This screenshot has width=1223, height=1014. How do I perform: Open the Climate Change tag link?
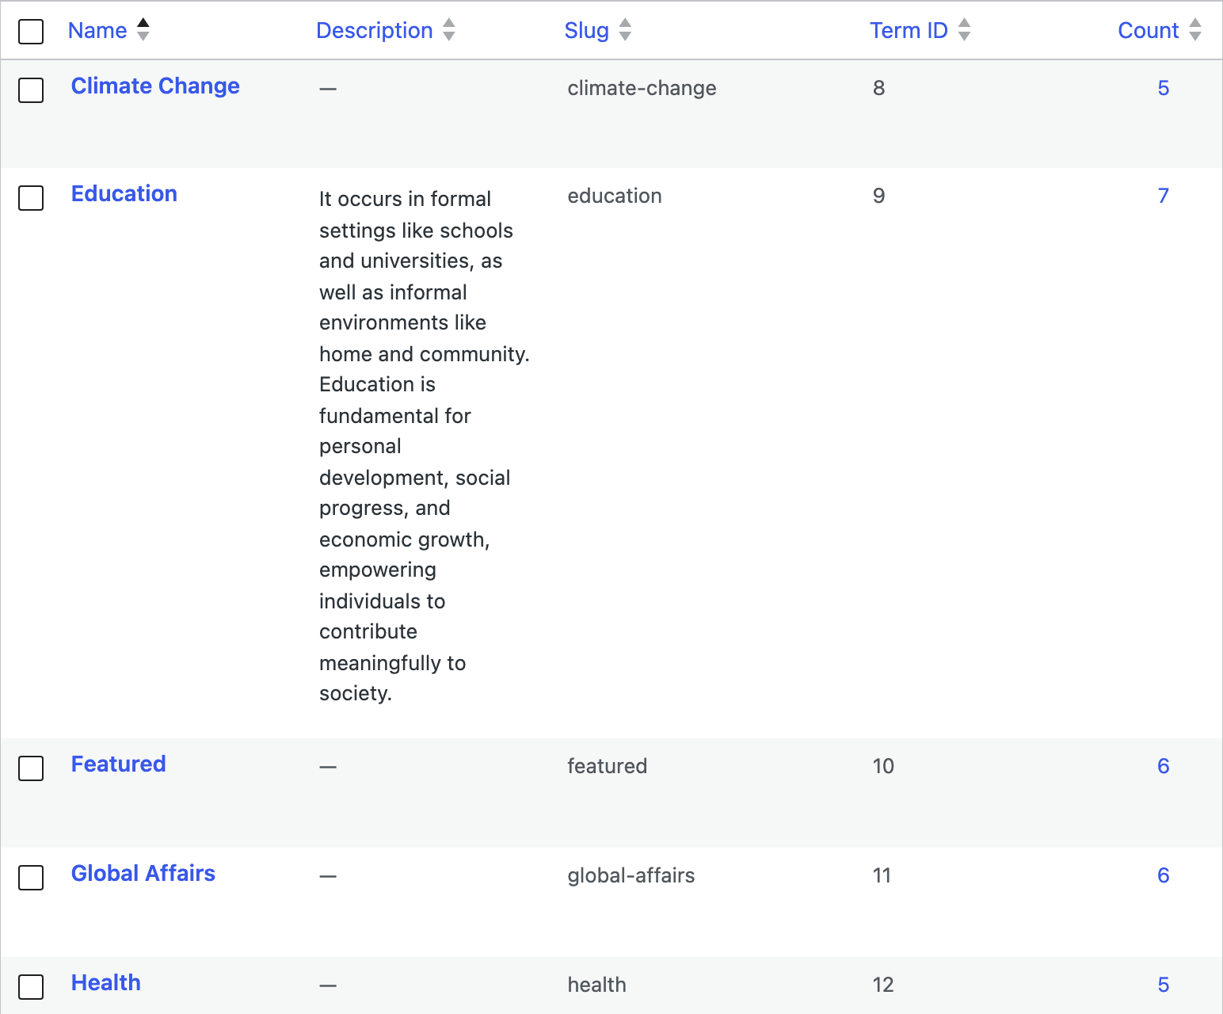155,86
